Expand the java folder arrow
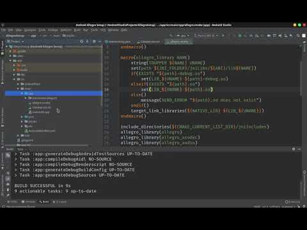The image size is (307, 230). click(22, 117)
